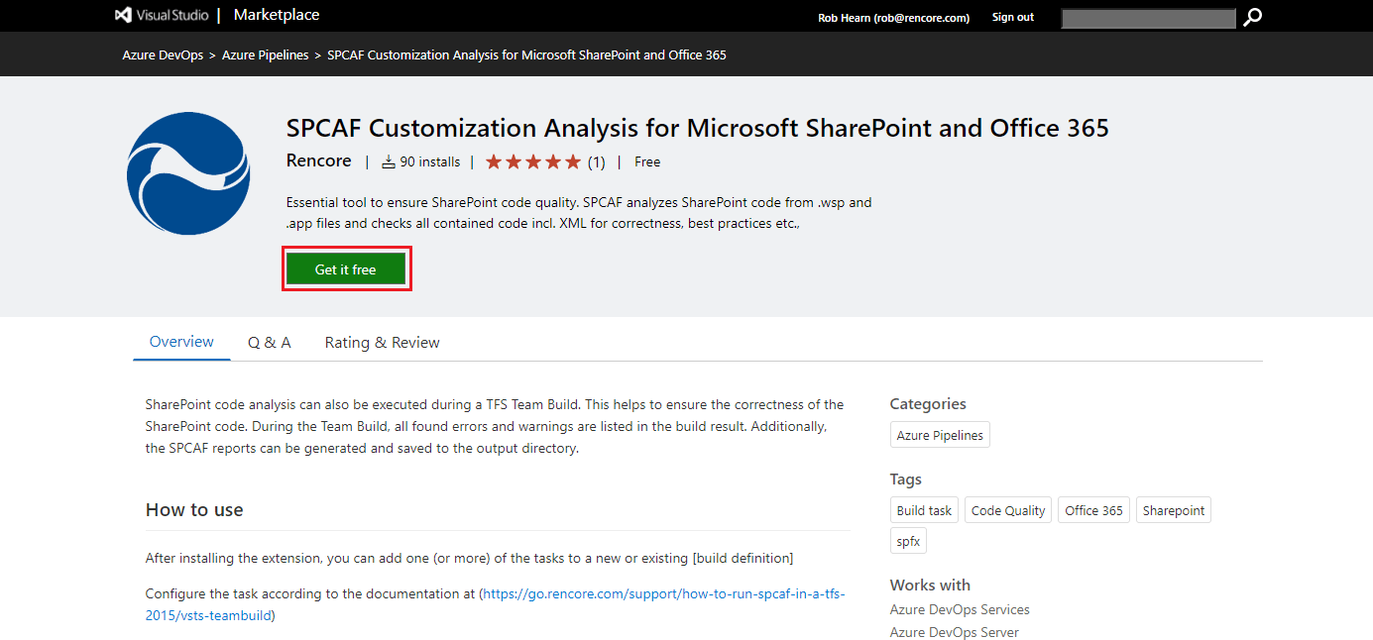
Task: Select the Office 365 tag
Action: [1093, 510]
